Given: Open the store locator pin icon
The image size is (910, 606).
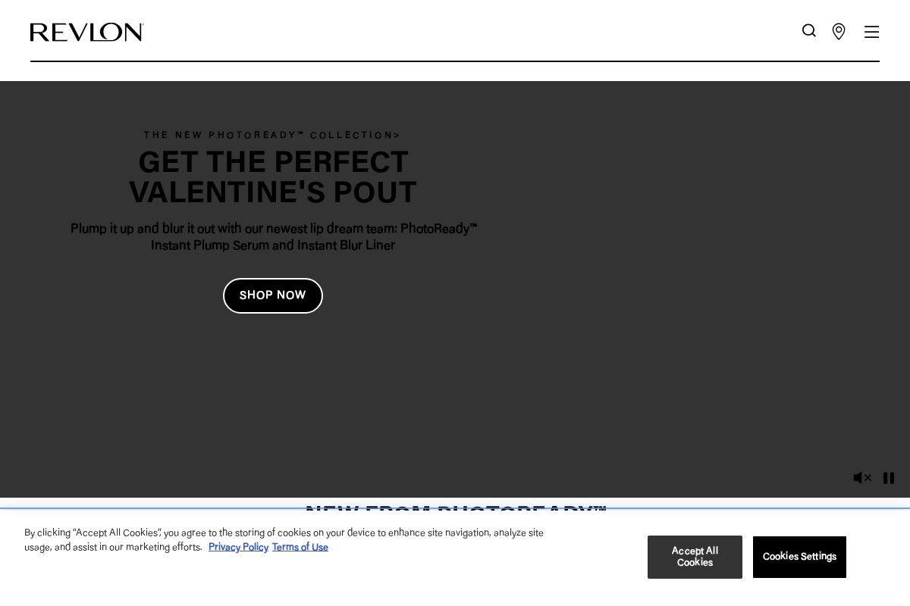Looking at the screenshot, I should (x=839, y=32).
